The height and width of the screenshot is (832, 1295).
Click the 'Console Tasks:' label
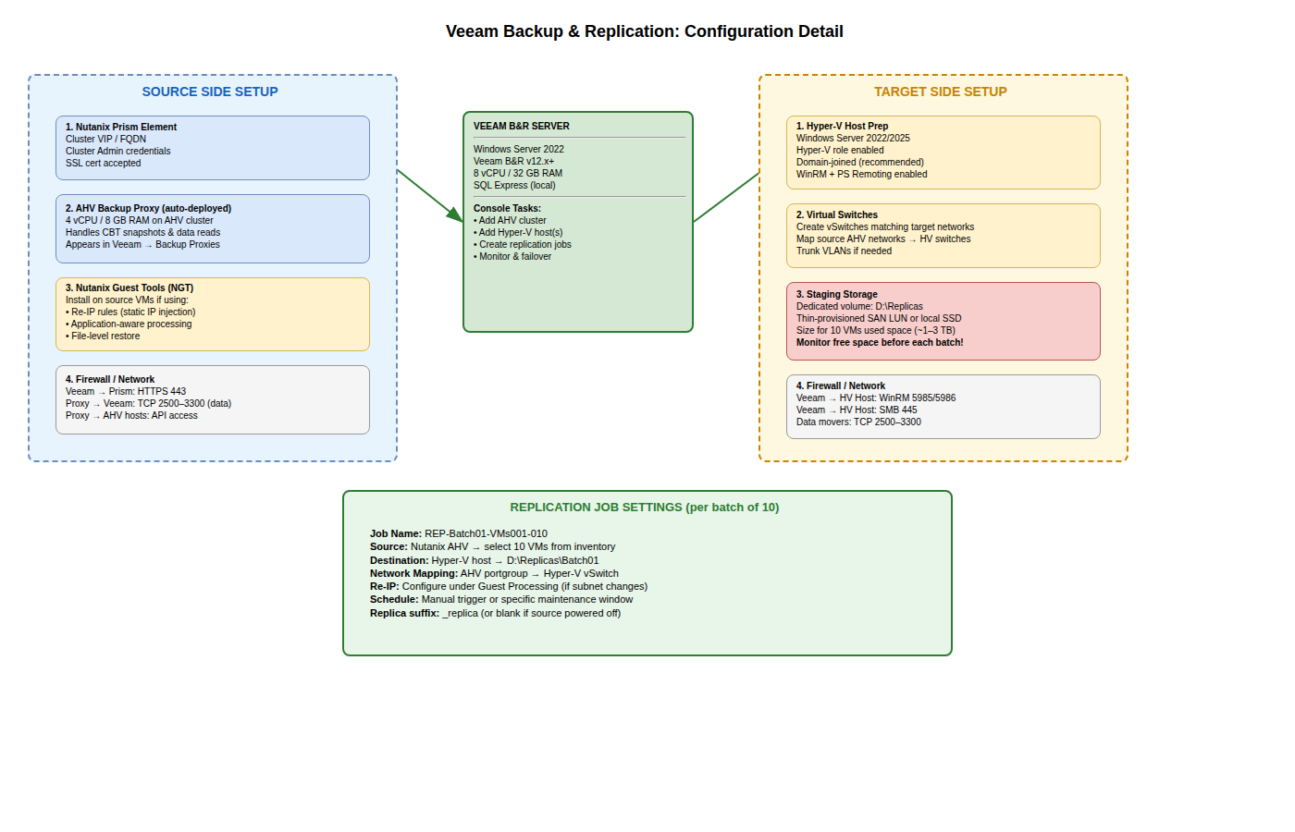pos(508,208)
